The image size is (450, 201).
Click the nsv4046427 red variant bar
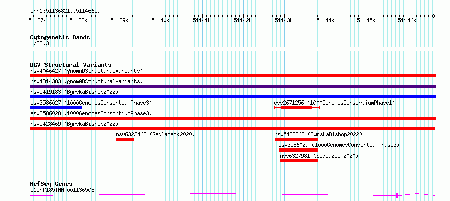pyautogui.click(x=233, y=76)
